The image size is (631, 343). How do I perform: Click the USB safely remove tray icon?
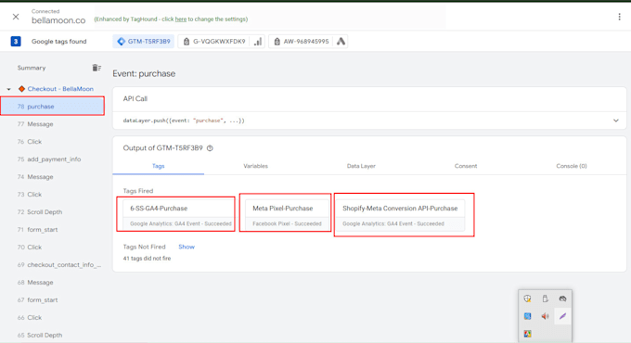(x=545, y=299)
